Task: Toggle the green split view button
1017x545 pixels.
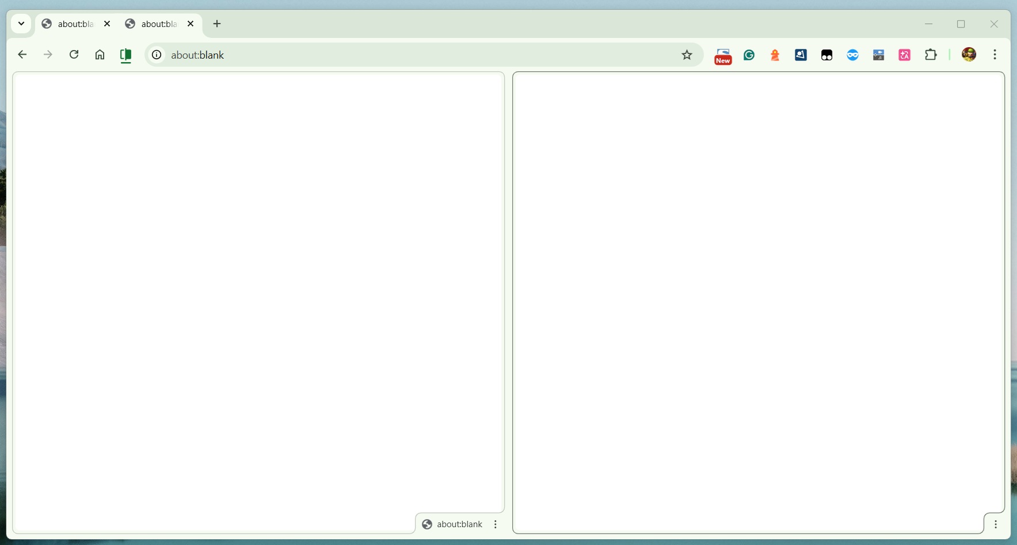Action: [x=125, y=55]
